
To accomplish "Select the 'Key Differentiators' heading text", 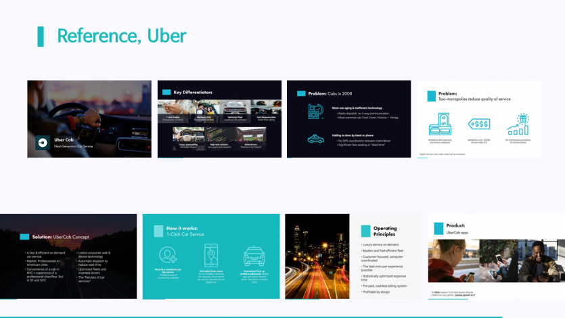I will click(x=193, y=92).
